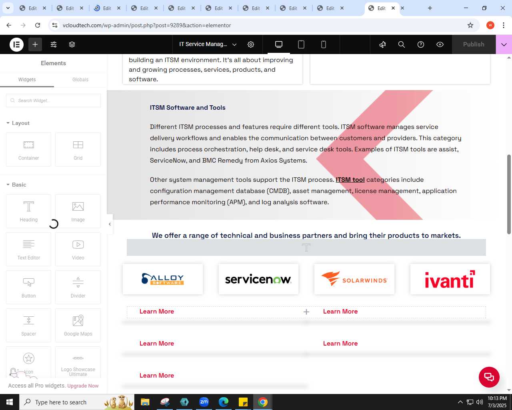Open site settings sliders icon
The image size is (512, 410).
[54, 44]
